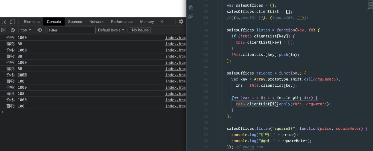Image resolution: width=373 pixels, height=151 pixels.
Task: Go to the Network tab
Action: click(x=96, y=22)
